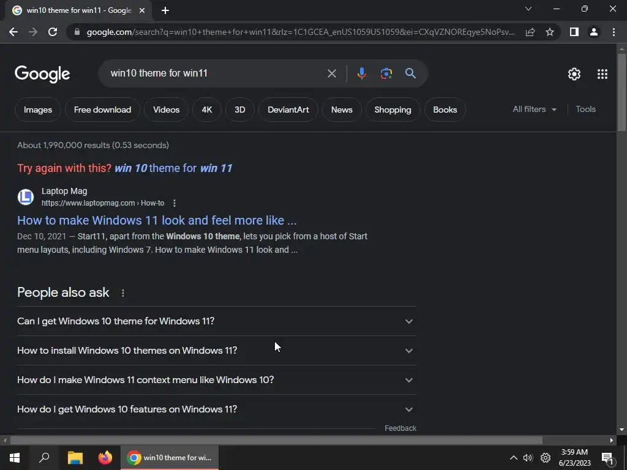The width and height of the screenshot is (627, 470).
Task: Open Google quick settings gear
Action: tap(574, 74)
